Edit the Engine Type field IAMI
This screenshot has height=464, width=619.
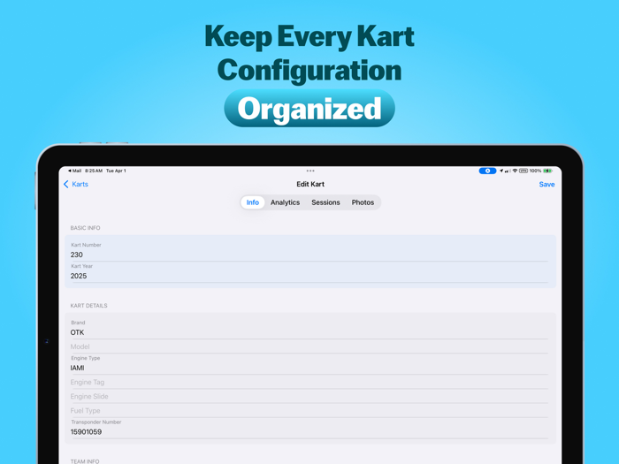pos(309,364)
